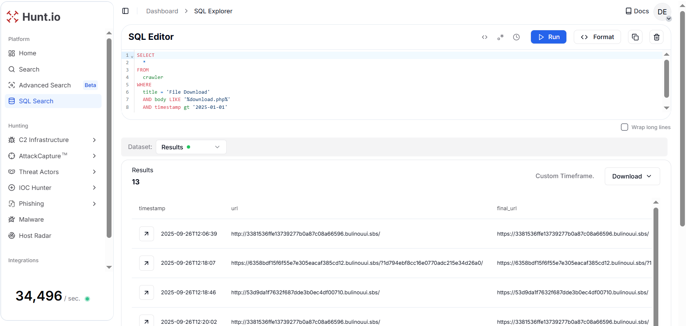
Task: Open the Docs book icon
Action: [x=628, y=11]
